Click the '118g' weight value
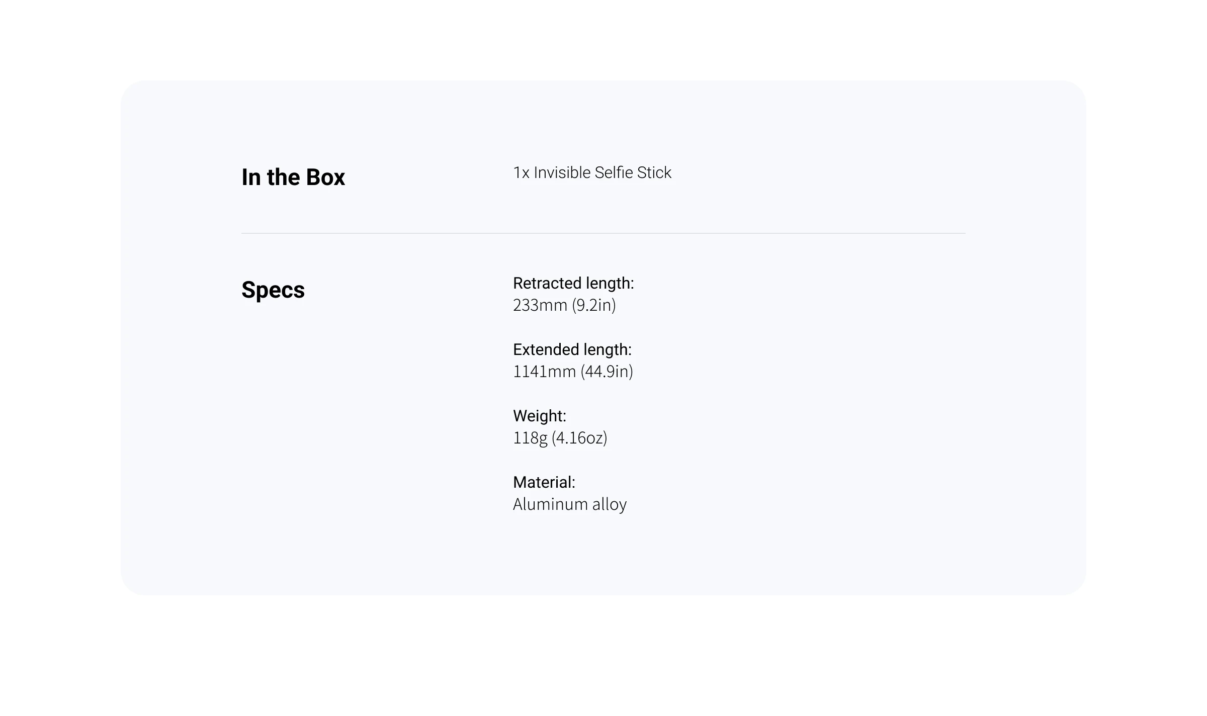The height and width of the screenshot is (716, 1207). pos(530,438)
